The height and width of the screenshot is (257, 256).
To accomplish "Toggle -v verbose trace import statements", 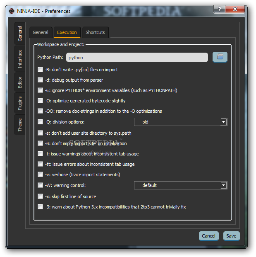I will click(40, 174).
